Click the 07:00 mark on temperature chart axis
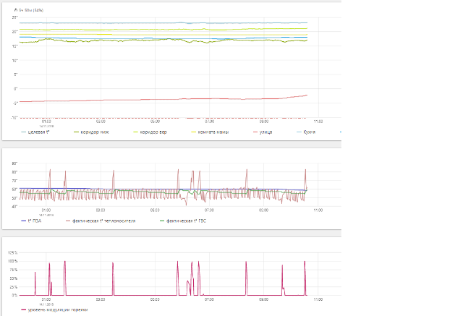463x316 pixels. (x=208, y=121)
